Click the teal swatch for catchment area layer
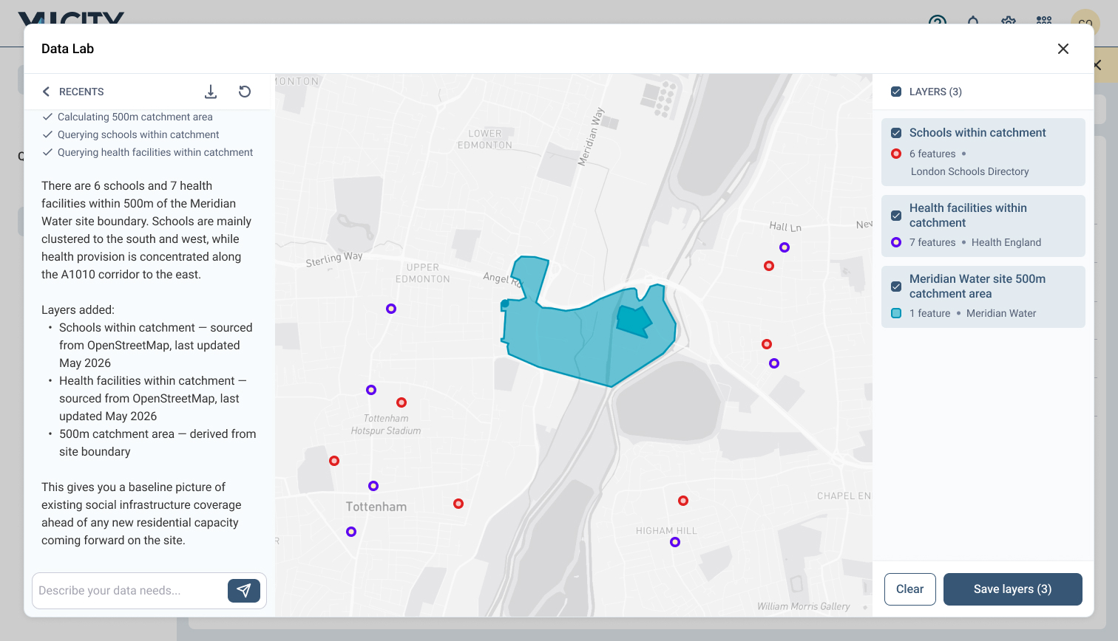This screenshot has height=641, width=1118. click(x=896, y=313)
